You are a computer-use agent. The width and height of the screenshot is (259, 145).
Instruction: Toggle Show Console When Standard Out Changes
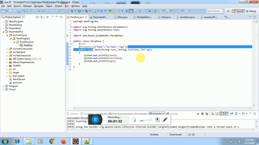(x=221, y=114)
